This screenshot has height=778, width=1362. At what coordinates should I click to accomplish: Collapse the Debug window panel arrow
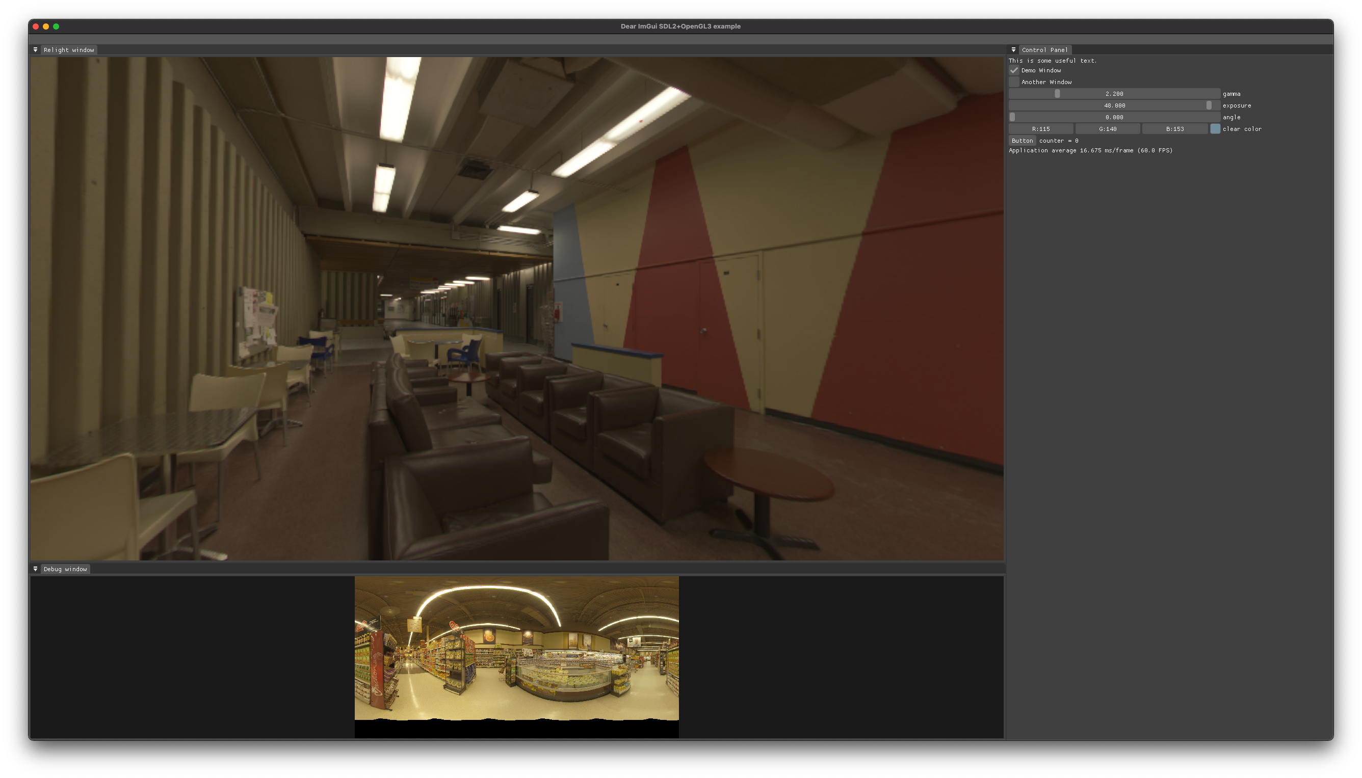pos(35,569)
